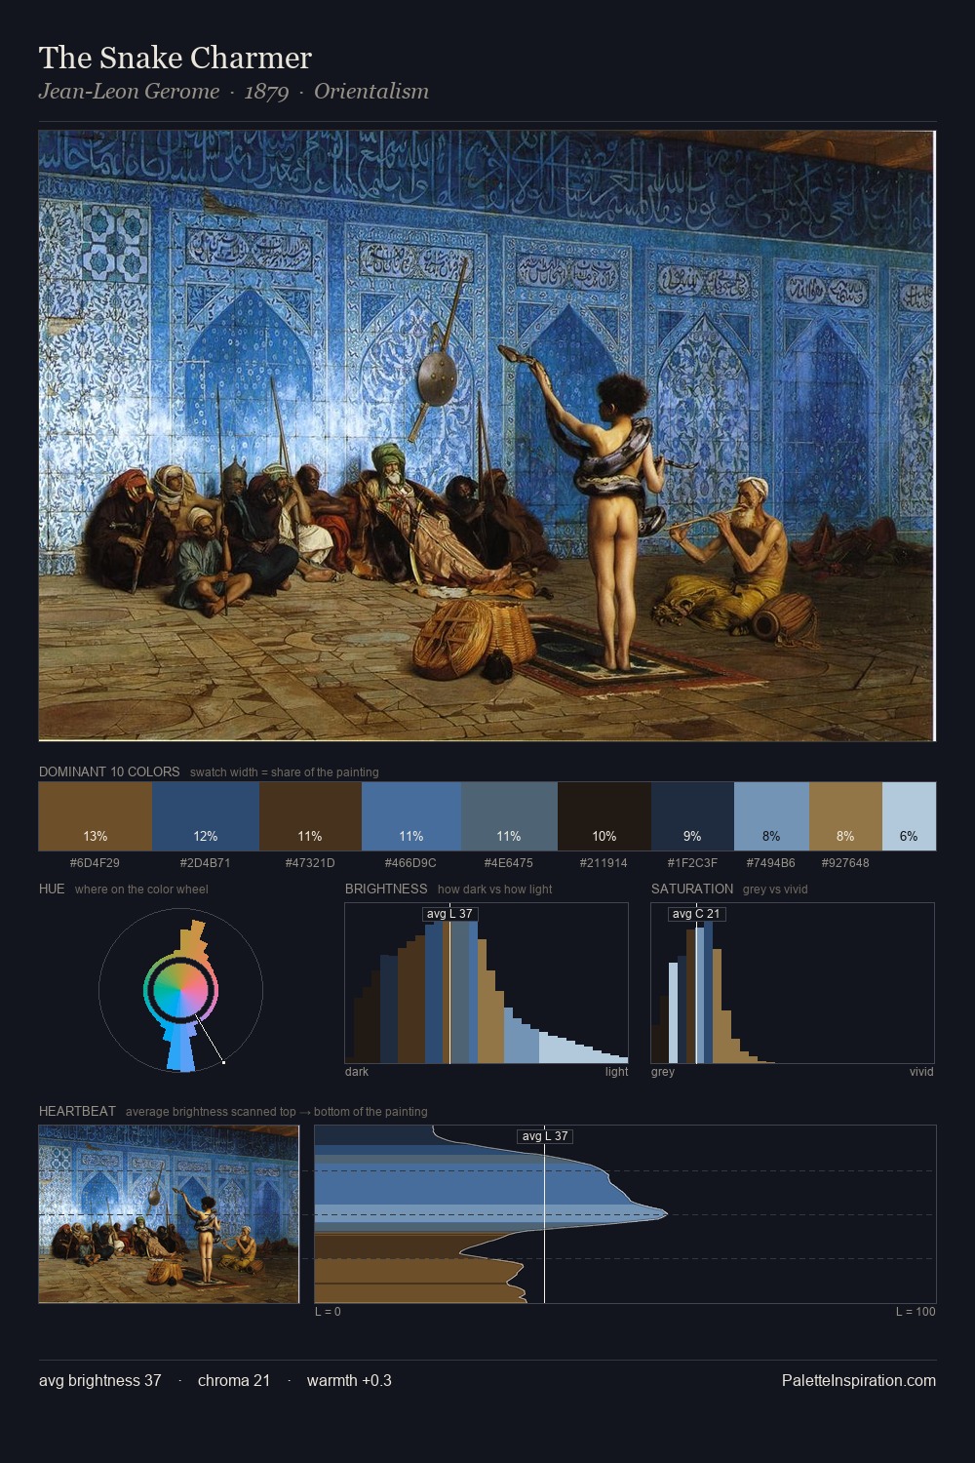Pick the 10% near-black swatch
This screenshot has width=975, height=1463.
(604, 816)
